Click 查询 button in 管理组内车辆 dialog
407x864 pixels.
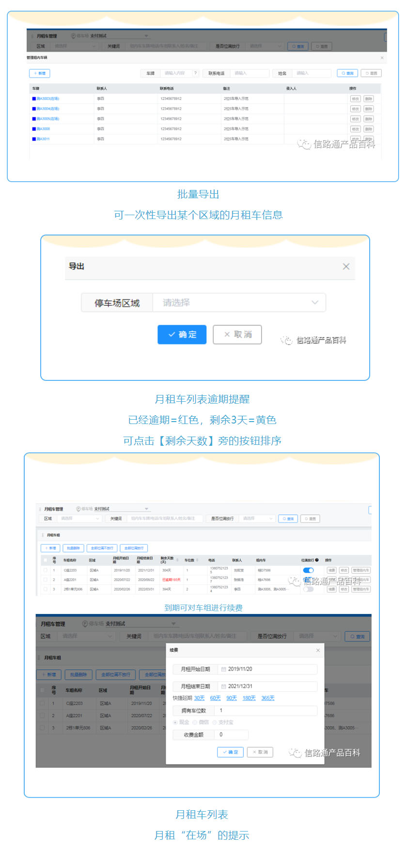point(347,73)
